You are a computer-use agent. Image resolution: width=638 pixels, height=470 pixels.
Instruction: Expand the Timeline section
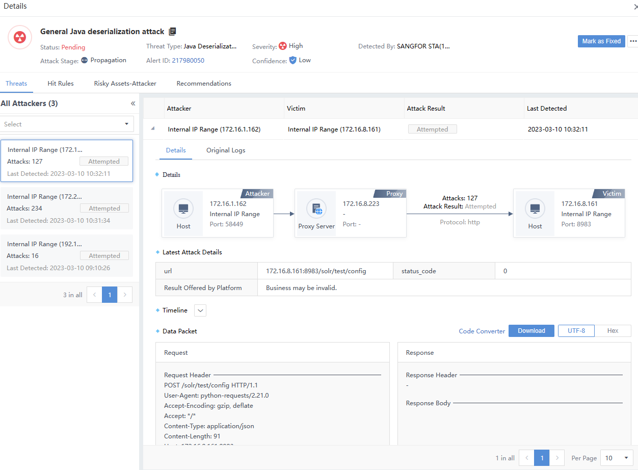(200, 310)
